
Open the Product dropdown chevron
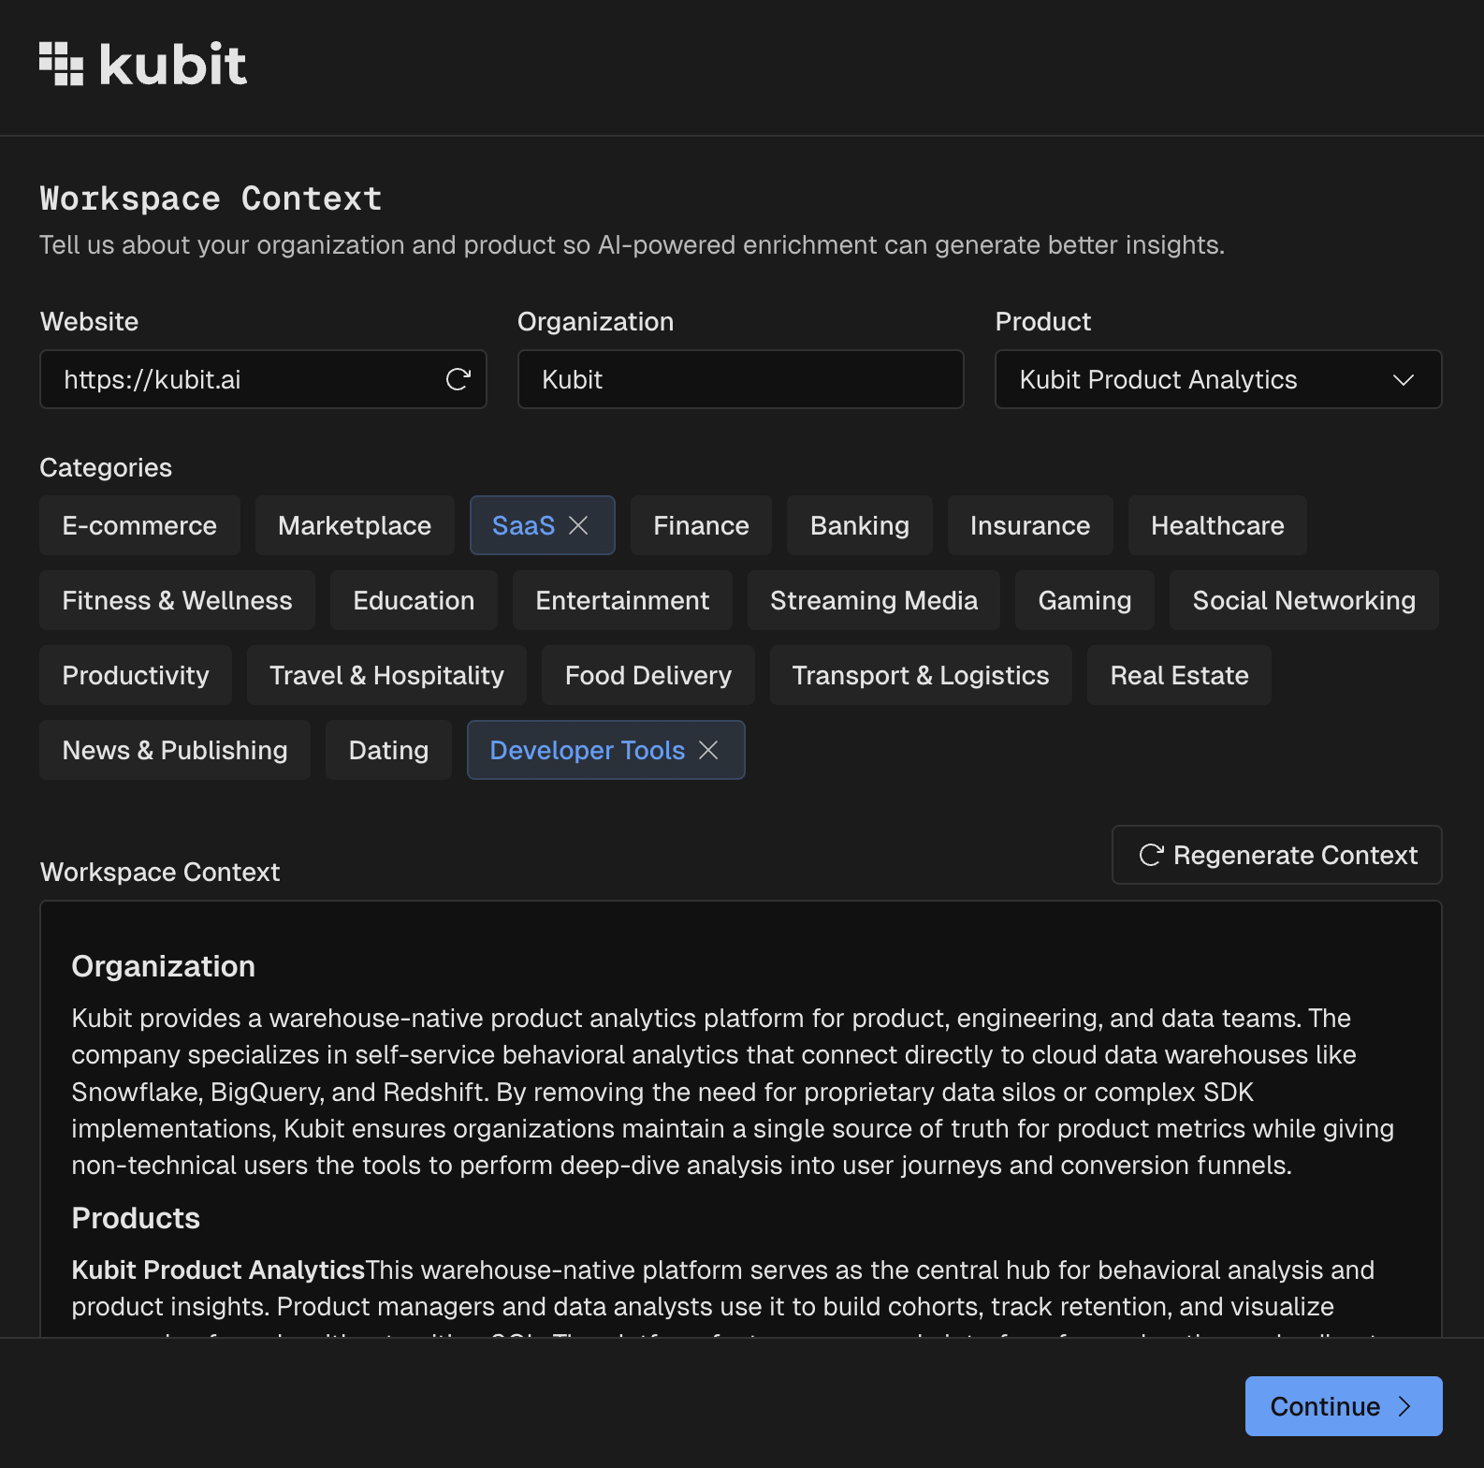1403,379
